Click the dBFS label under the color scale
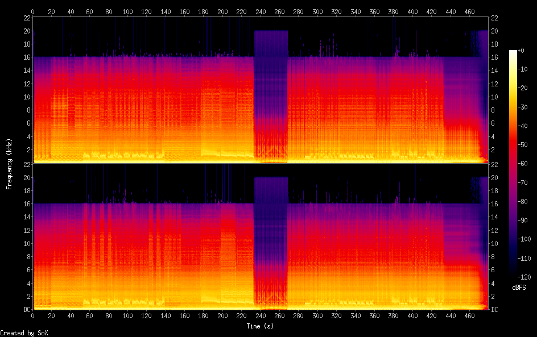The image size is (537, 337). [x=519, y=288]
